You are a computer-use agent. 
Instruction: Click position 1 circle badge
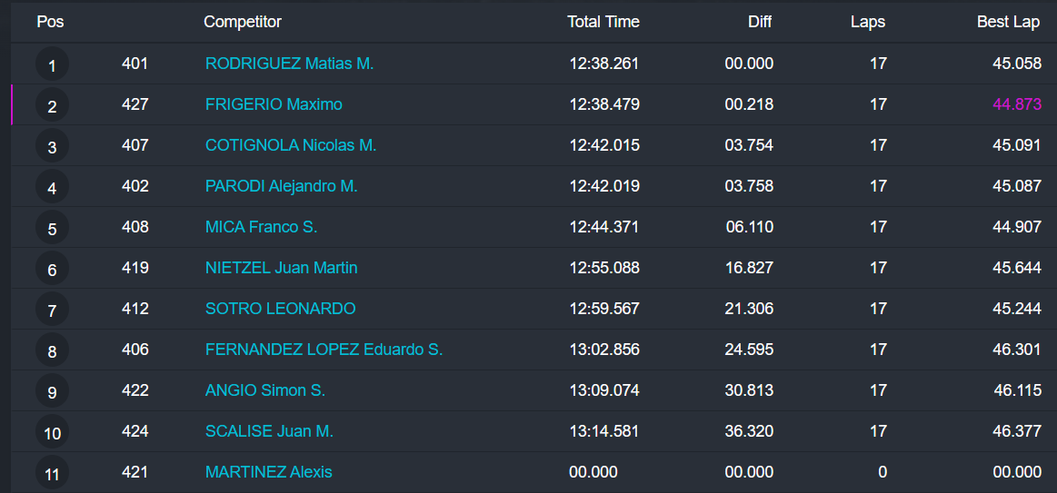coord(52,65)
